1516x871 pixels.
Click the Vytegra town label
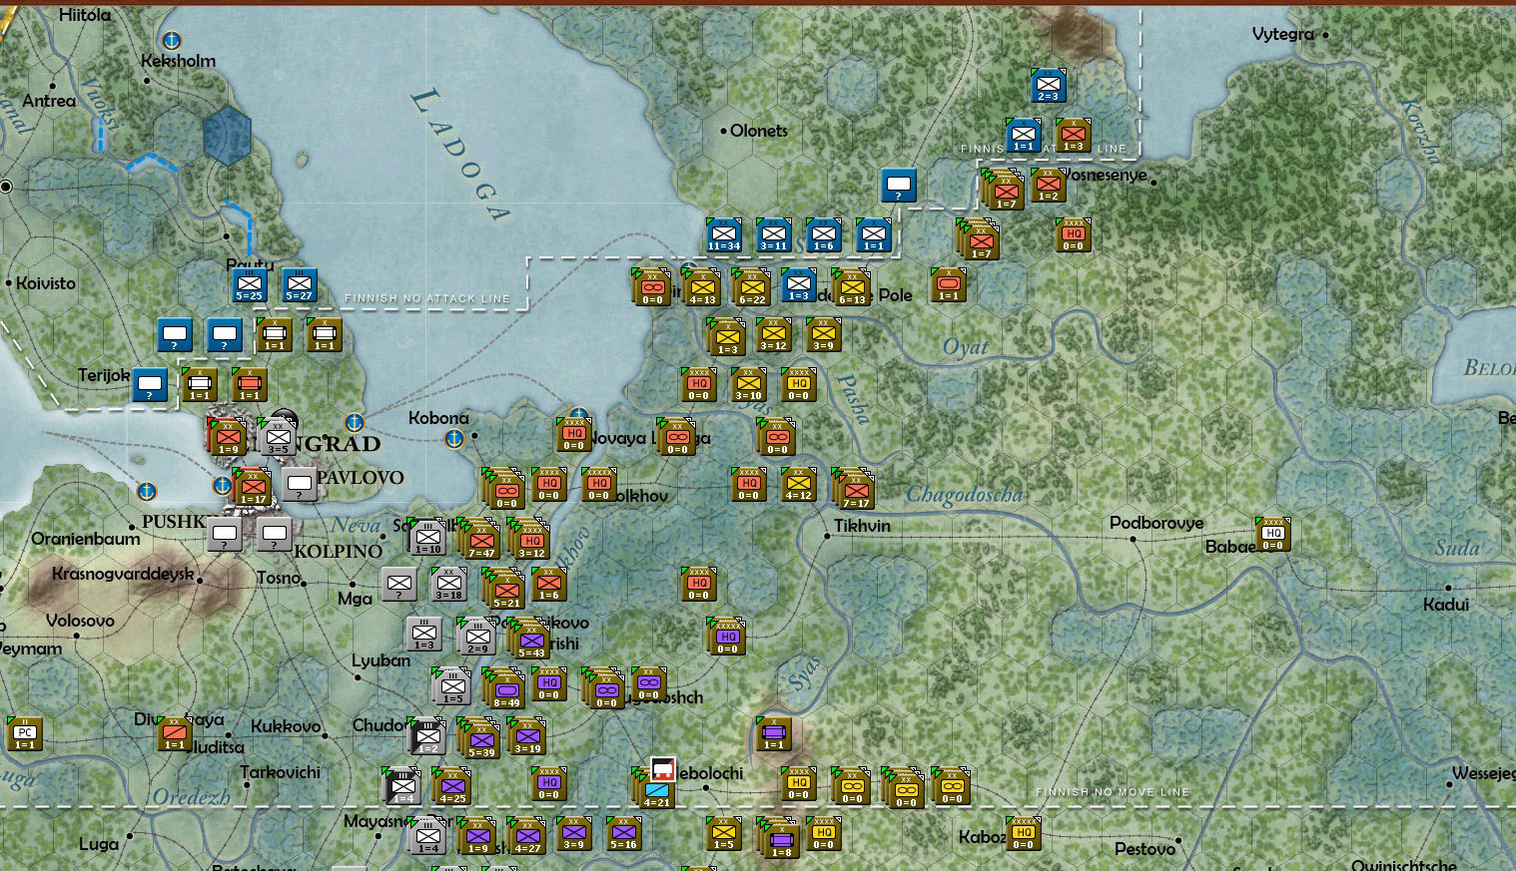pos(1283,34)
